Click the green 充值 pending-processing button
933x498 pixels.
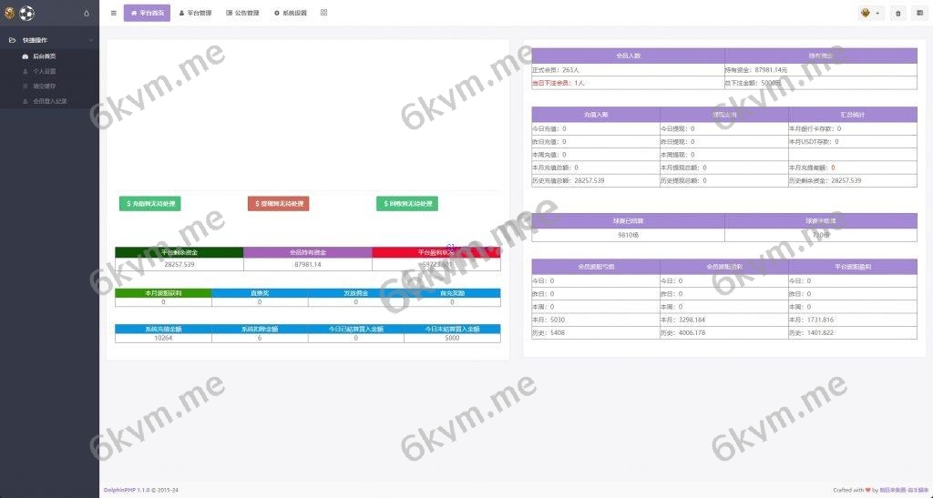point(150,204)
